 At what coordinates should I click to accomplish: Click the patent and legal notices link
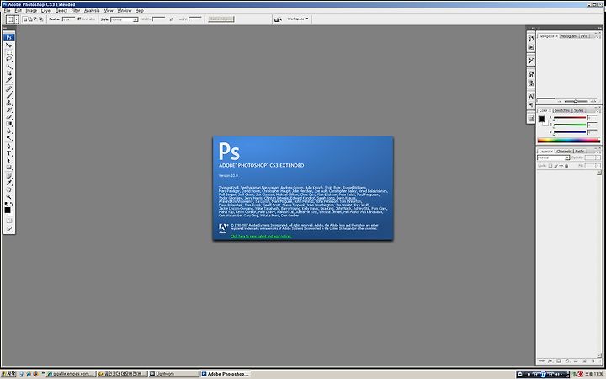pos(261,237)
